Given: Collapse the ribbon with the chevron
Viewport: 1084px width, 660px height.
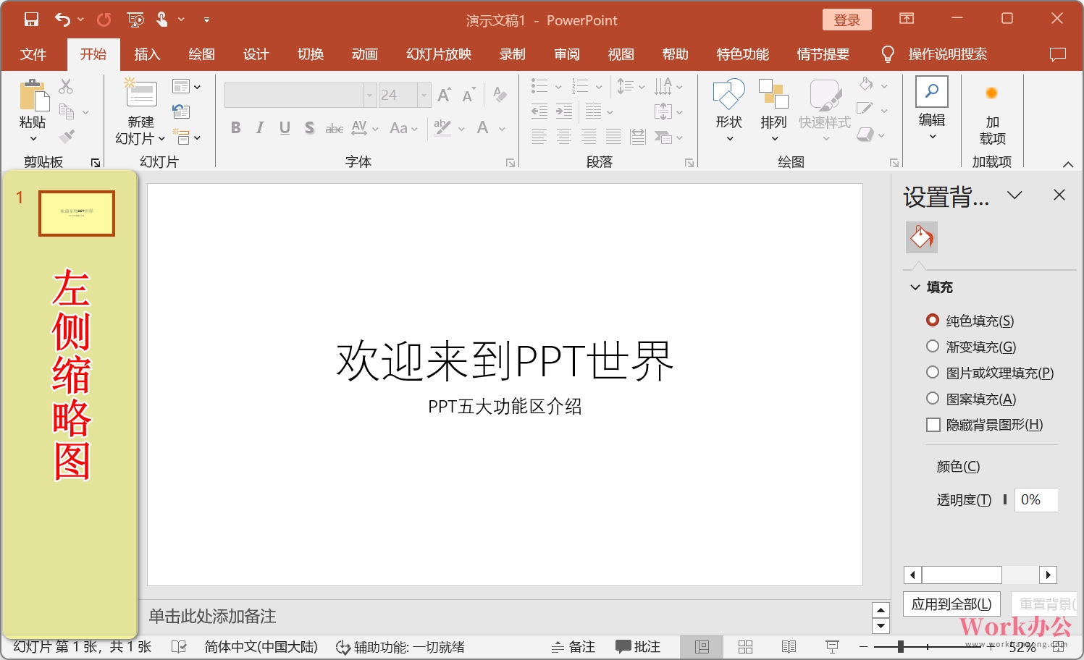Looking at the screenshot, I should click(1068, 164).
